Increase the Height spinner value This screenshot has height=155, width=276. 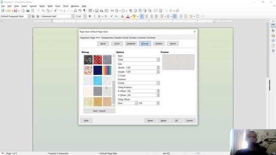click(158, 71)
